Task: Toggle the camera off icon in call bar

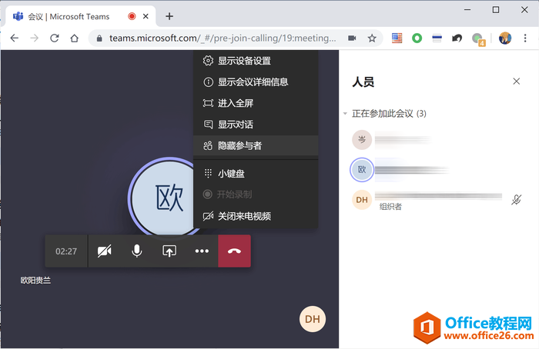Action: [x=104, y=251]
